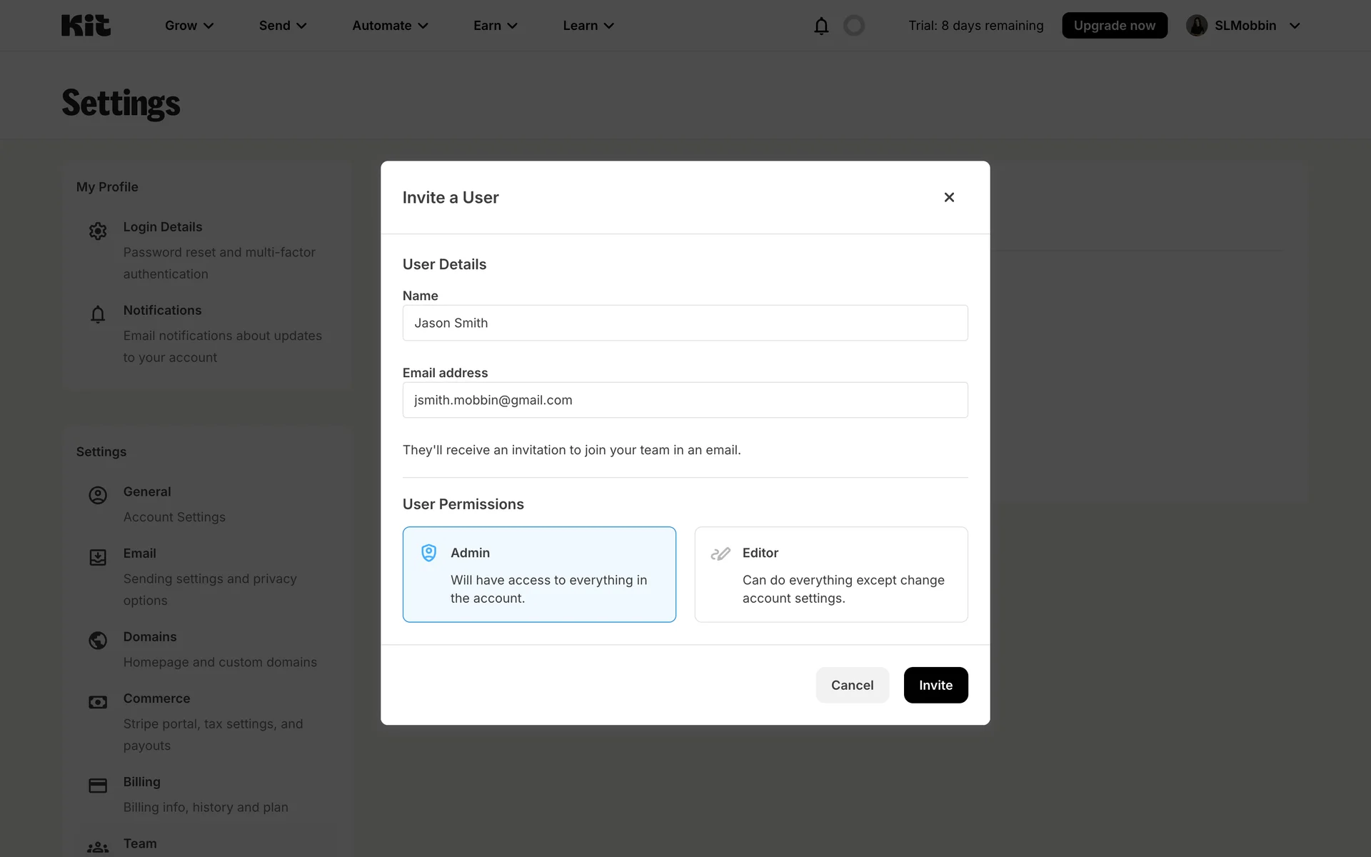
Task: Open the Learn menu
Action: [x=588, y=26]
